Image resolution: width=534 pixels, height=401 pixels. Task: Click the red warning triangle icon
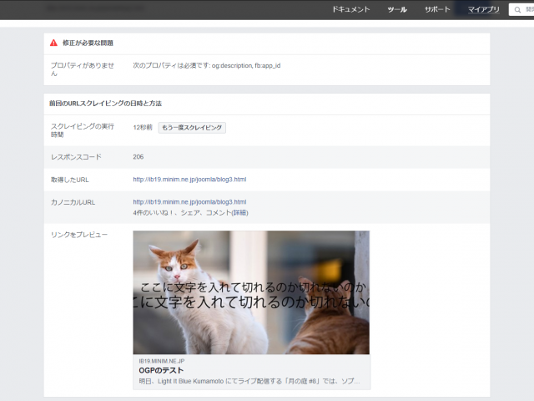coord(53,43)
